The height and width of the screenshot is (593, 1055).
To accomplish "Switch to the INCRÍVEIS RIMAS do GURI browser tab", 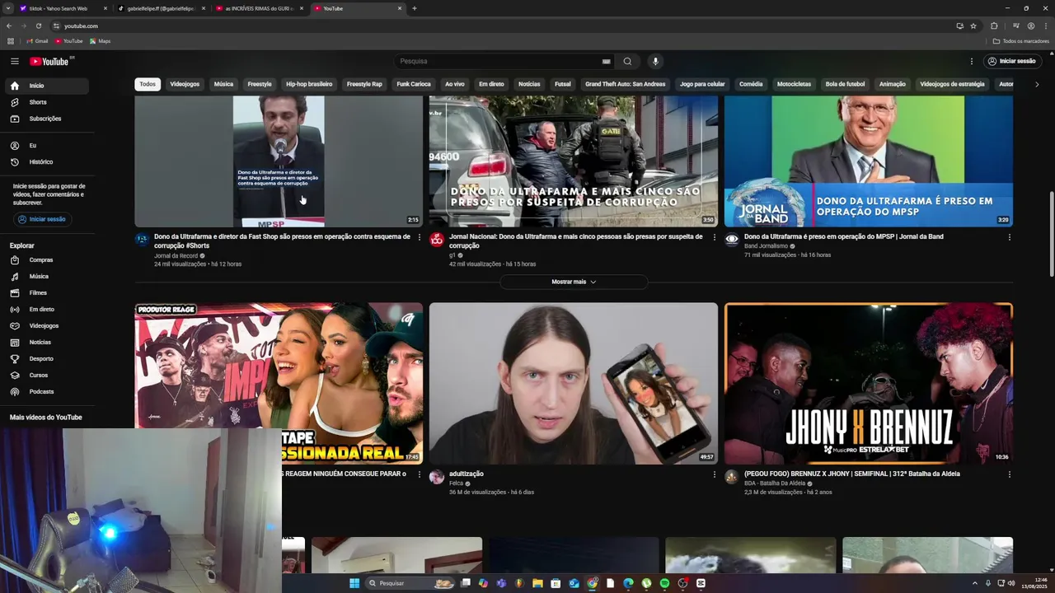I will 259,8.
